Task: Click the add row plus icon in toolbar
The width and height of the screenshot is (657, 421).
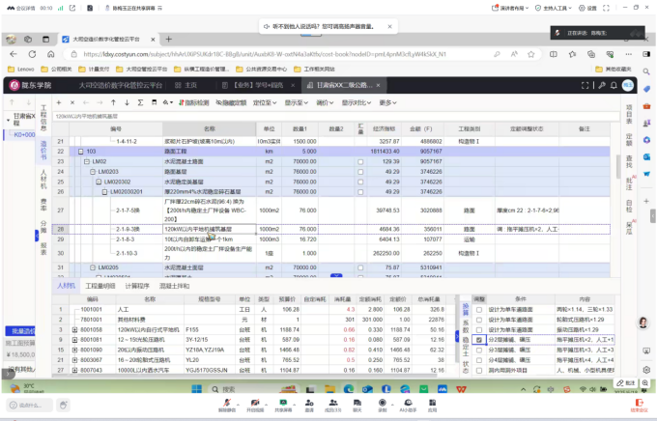Action: 60,102
